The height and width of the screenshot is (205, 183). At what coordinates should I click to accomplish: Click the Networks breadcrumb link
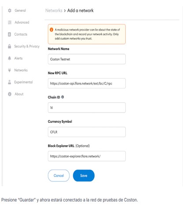[x=54, y=11]
